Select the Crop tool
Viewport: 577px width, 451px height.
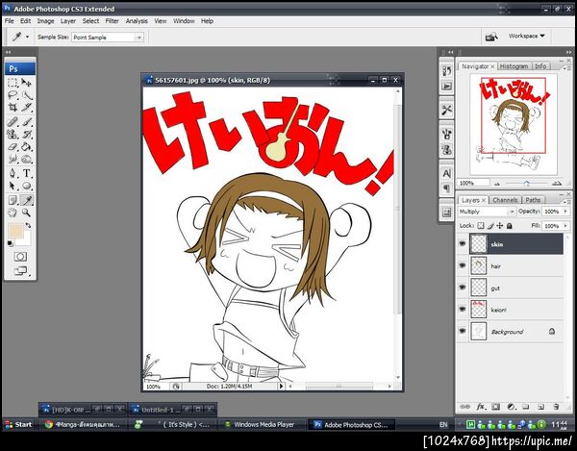click(13, 108)
